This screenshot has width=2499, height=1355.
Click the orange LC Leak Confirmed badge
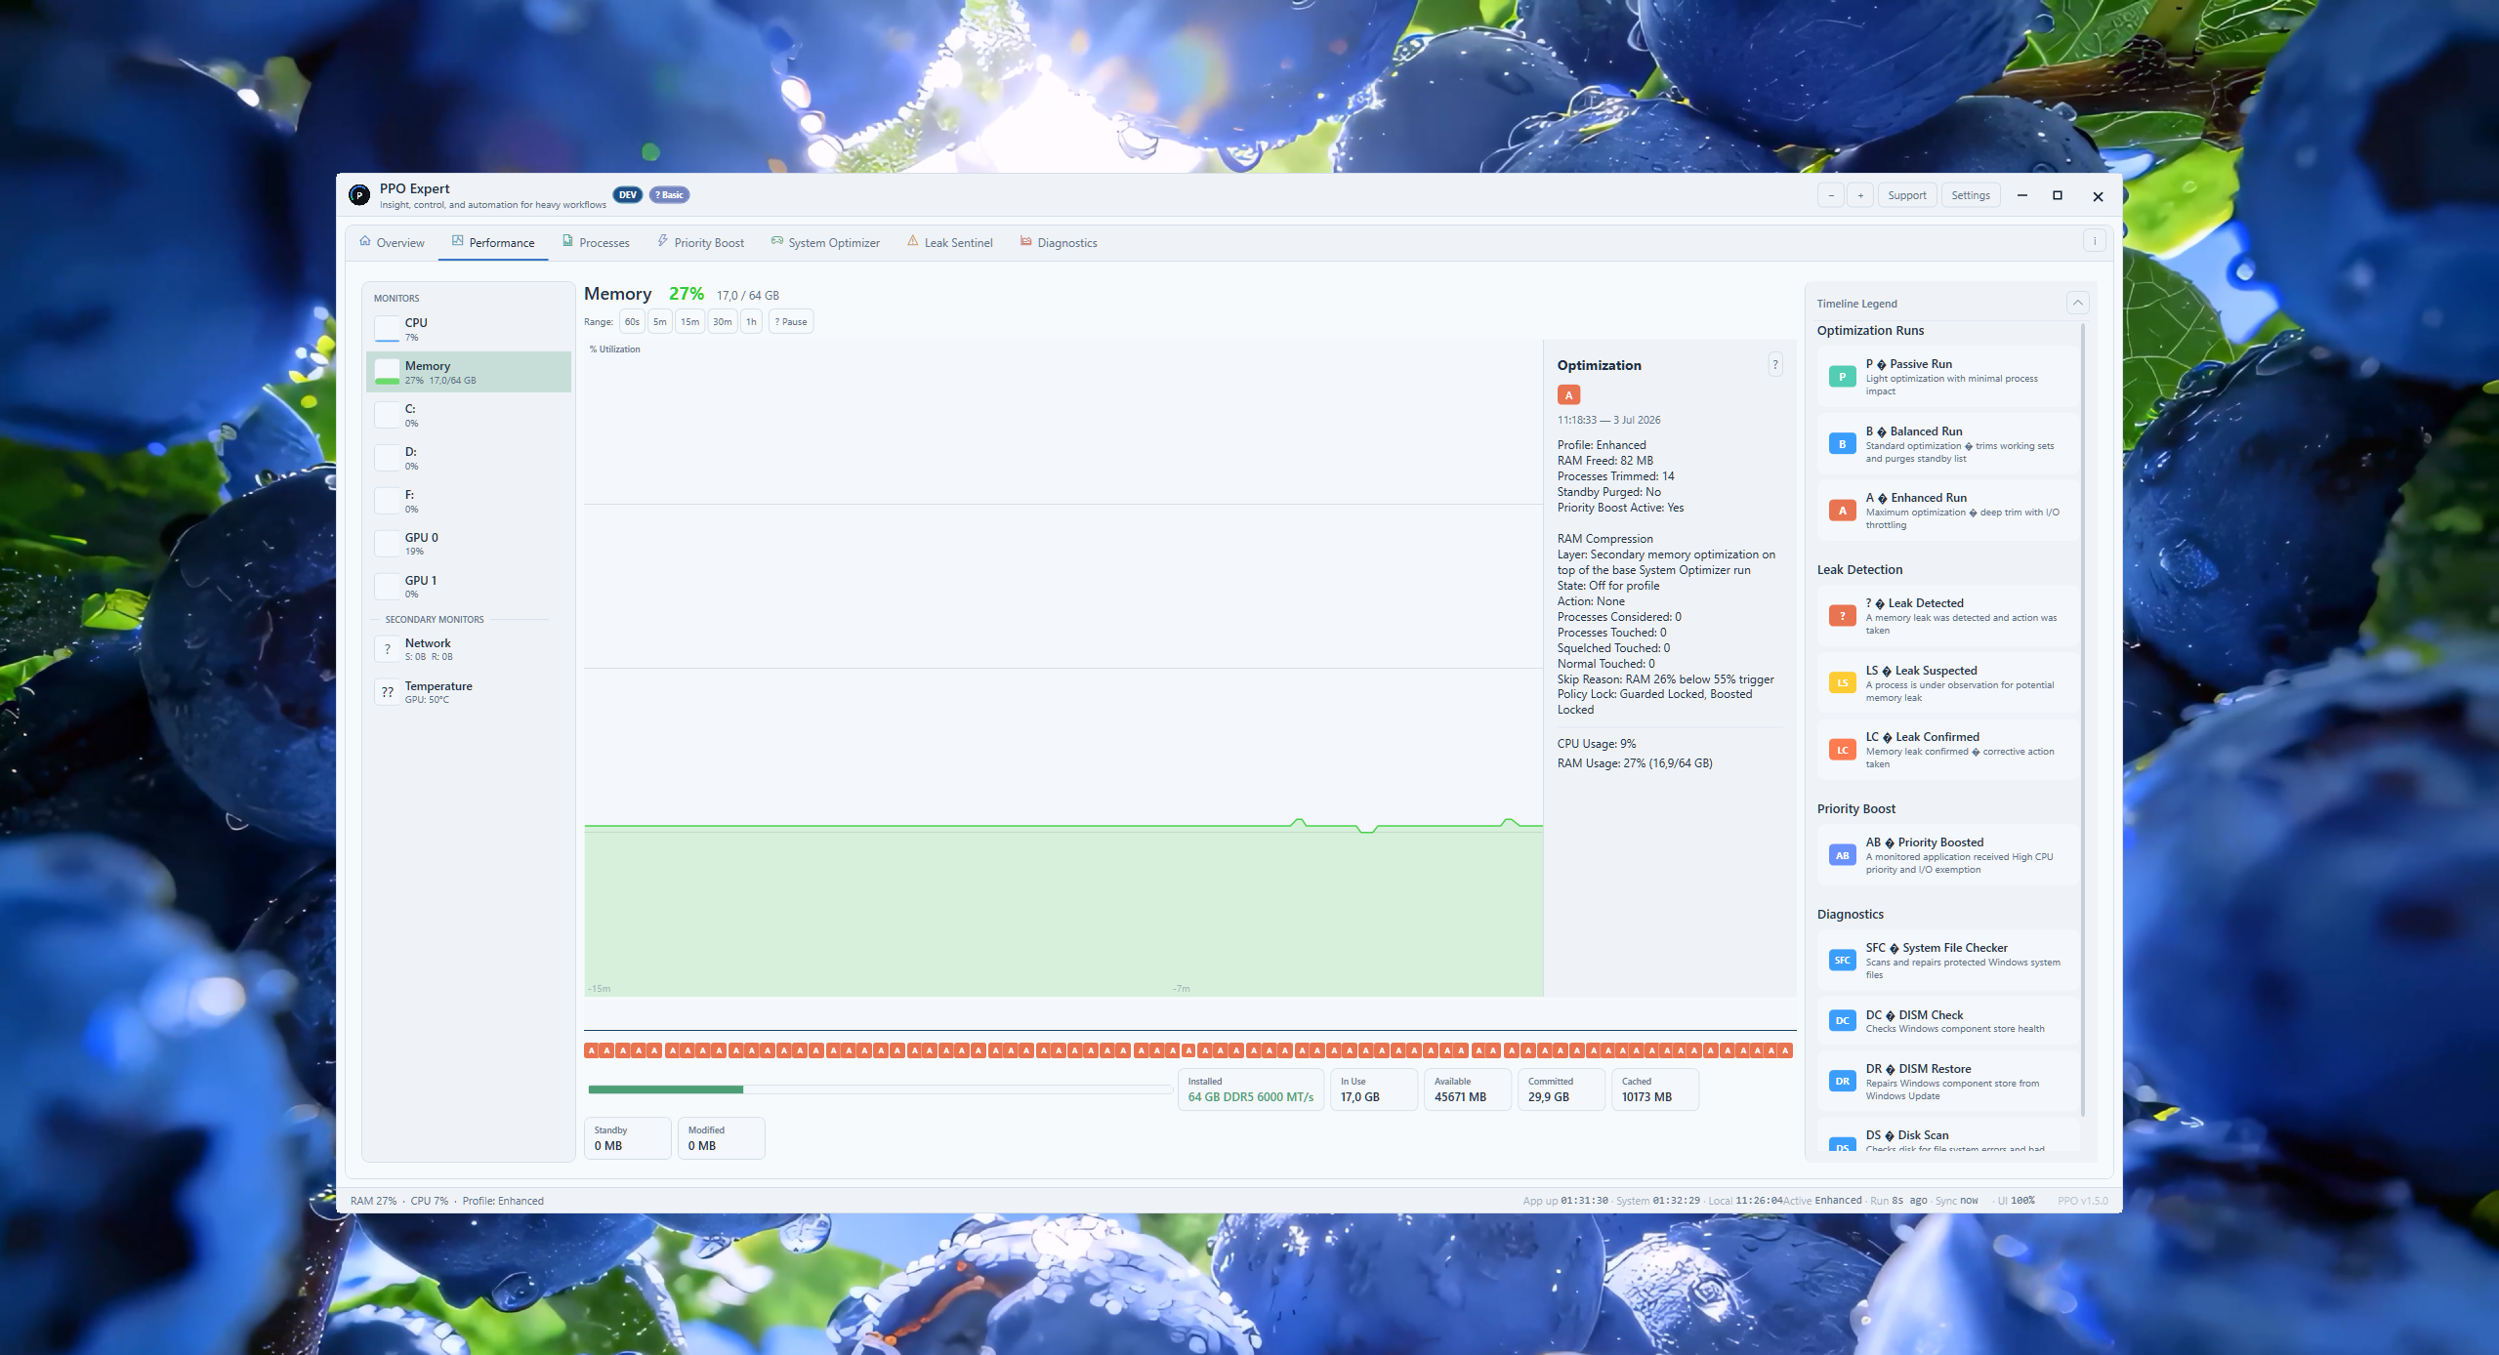tap(1842, 750)
